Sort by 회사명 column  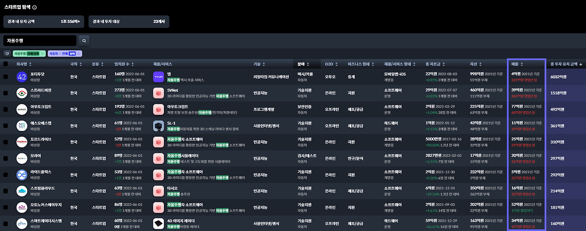24,64
